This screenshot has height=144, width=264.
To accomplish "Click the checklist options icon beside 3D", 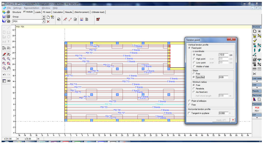I will click(4, 81).
